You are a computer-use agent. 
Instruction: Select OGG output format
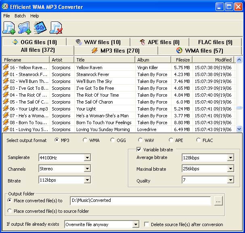point(112,140)
